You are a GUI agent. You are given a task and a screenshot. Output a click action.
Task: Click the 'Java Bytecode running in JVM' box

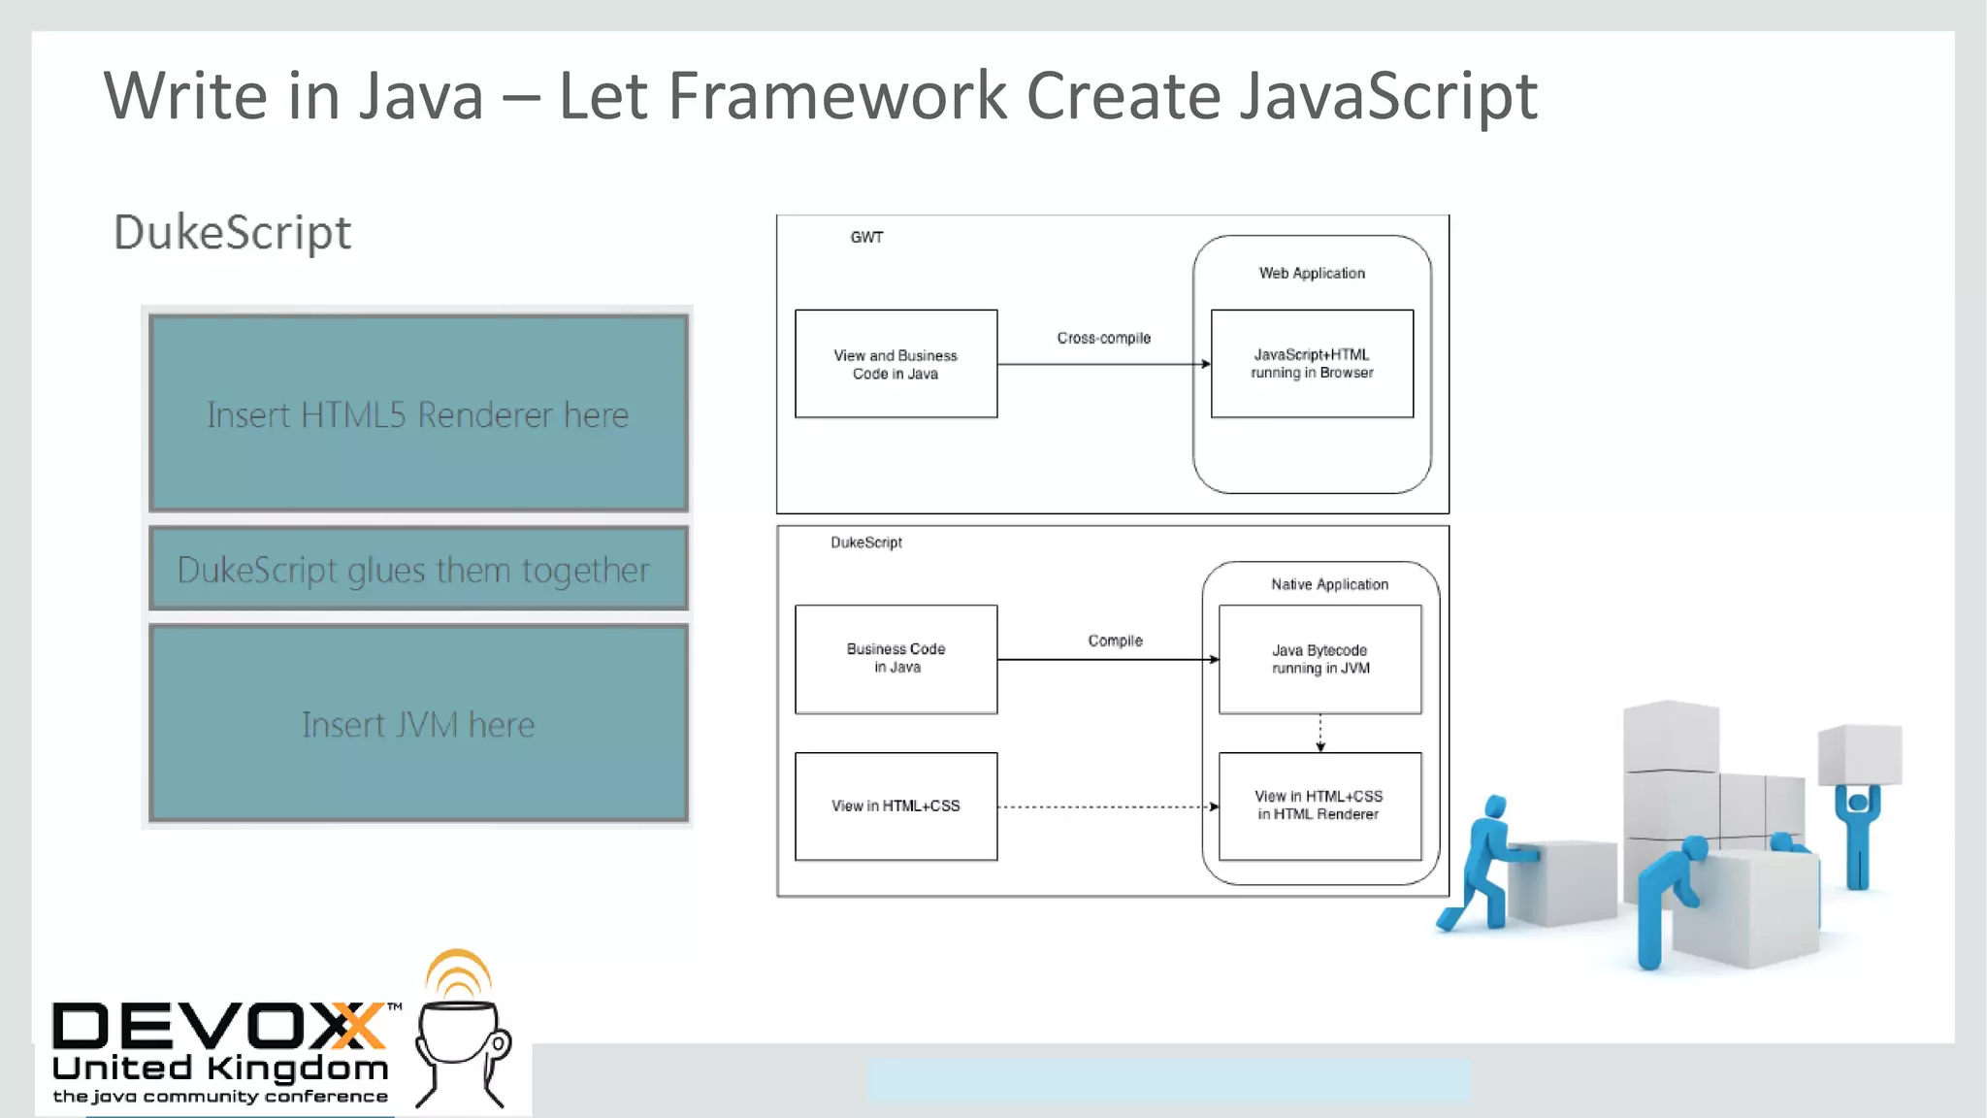[x=1319, y=659]
